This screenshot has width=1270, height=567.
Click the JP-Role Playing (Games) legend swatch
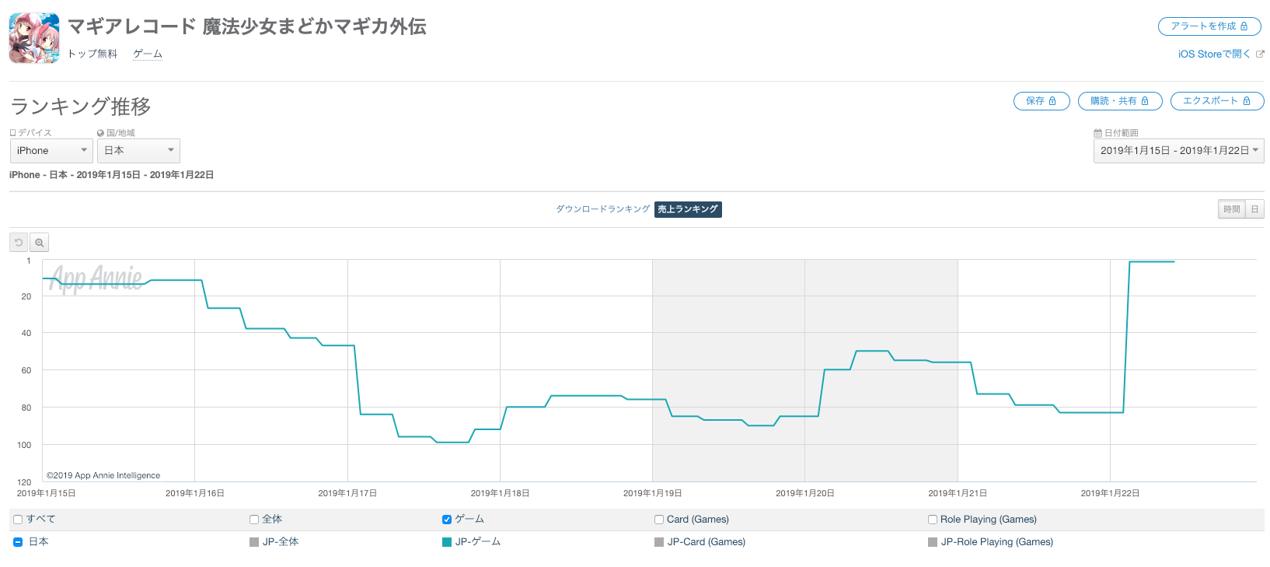933,542
